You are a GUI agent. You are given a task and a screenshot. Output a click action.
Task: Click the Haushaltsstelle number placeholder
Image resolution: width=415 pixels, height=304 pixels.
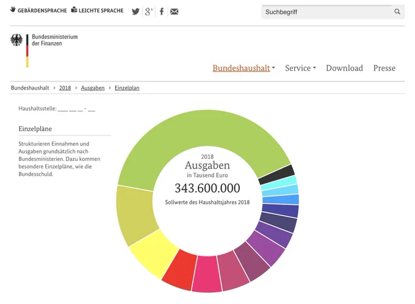76,109
